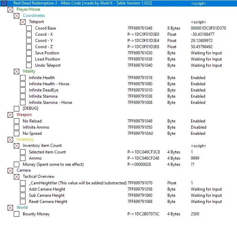Click the No Reload value Enabled

(198, 121)
